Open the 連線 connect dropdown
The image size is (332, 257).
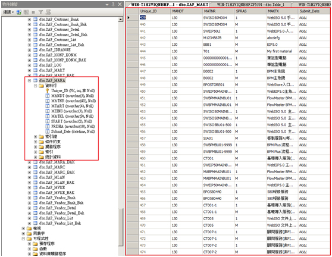point(8,12)
